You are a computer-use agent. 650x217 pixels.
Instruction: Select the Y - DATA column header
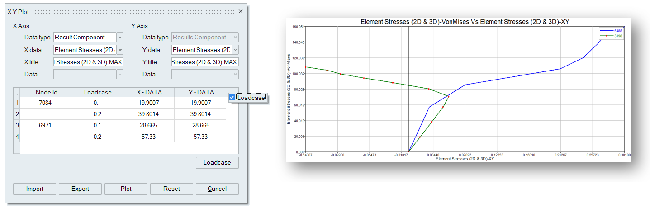point(200,92)
